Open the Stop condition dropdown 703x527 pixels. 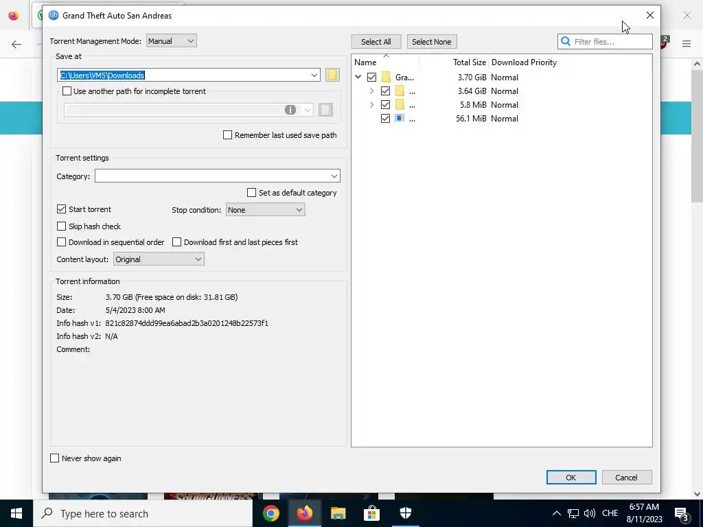click(x=266, y=210)
